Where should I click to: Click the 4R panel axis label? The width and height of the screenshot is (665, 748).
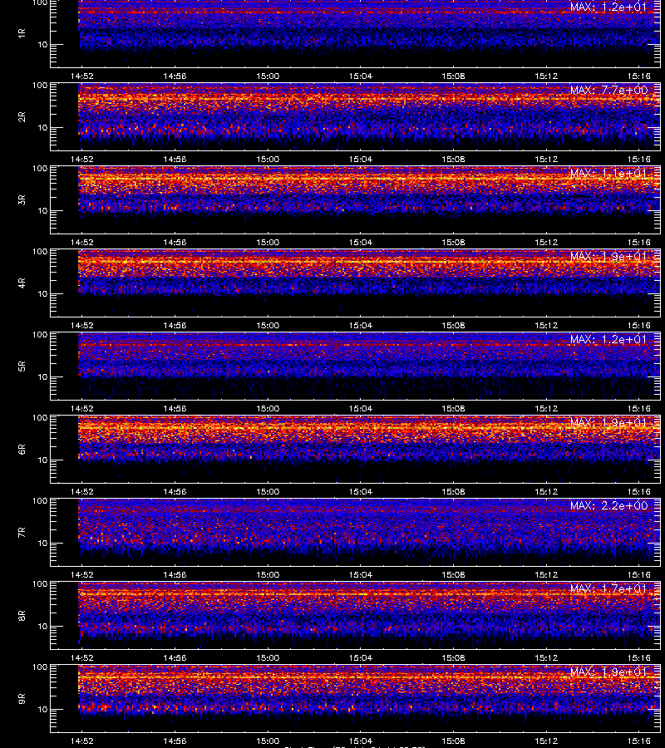22,283
